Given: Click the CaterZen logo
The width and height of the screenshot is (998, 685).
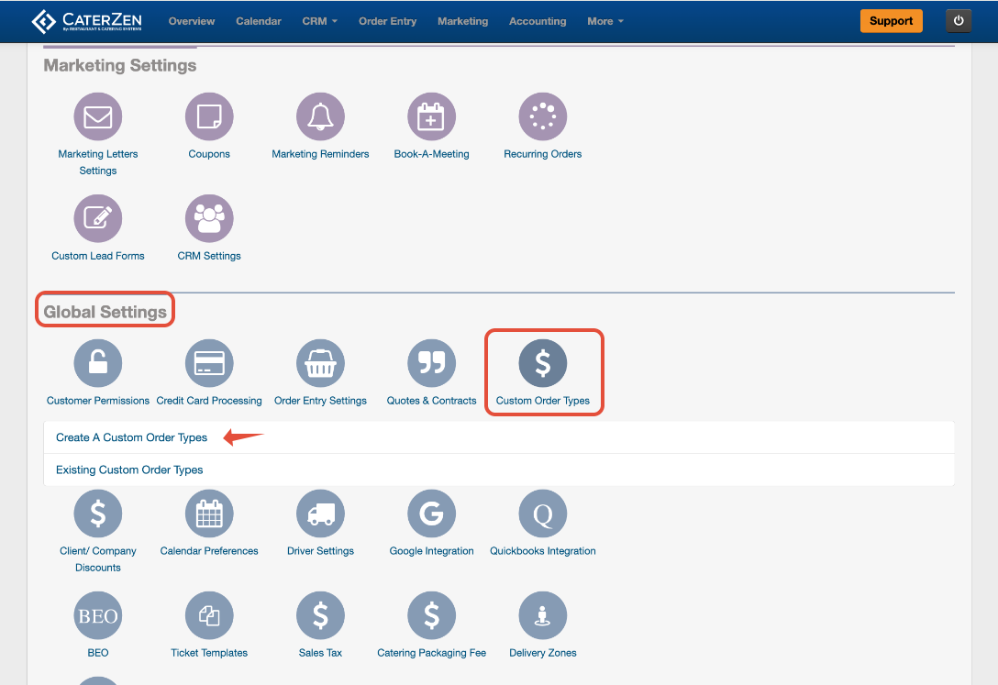Looking at the screenshot, I should point(86,21).
